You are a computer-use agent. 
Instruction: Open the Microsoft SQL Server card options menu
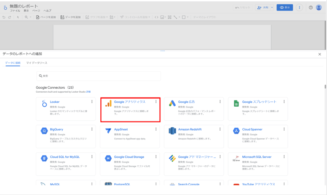[x=284, y=157]
